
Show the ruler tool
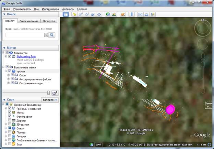(132, 14)
